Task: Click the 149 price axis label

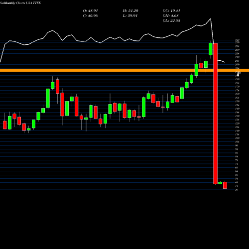Action: pyautogui.click(x=237, y=109)
